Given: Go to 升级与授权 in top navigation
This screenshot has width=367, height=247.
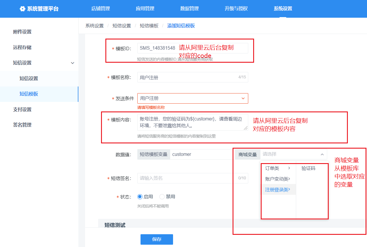Looking at the screenshot, I should click(x=236, y=9).
